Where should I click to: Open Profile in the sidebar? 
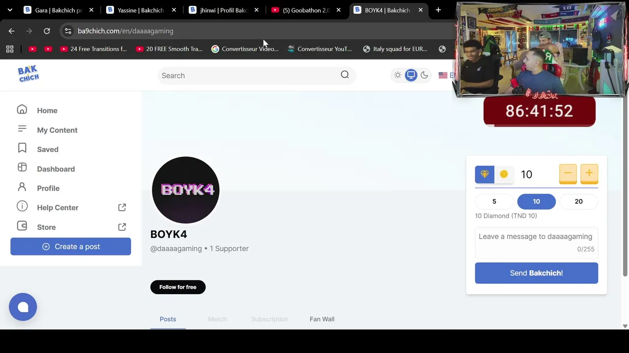click(x=48, y=188)
